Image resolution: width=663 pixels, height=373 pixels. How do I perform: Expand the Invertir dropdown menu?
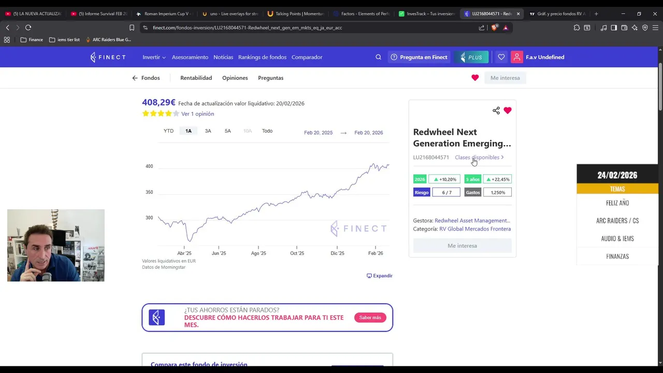pyautogui.click(x=154, y=57)
